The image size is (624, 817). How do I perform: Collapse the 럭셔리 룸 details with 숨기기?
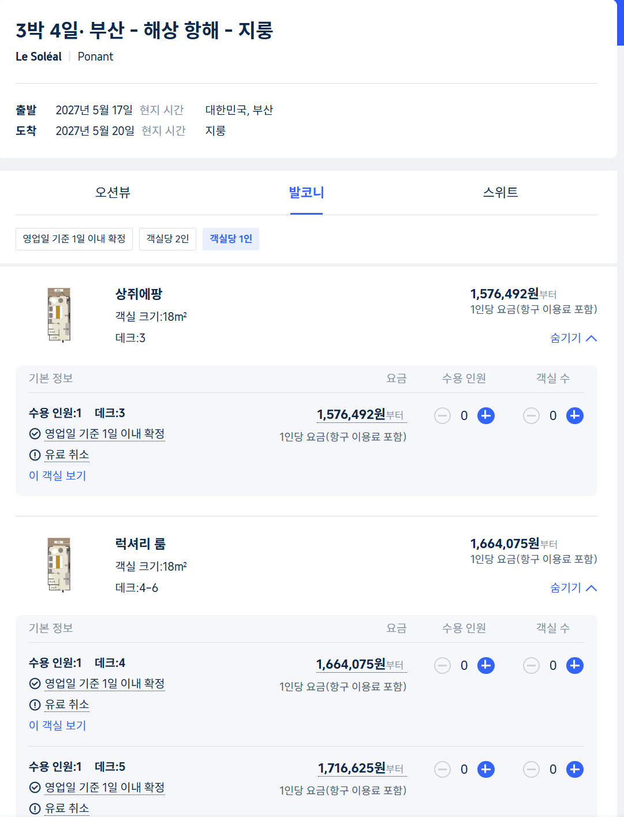click(573, 588)
